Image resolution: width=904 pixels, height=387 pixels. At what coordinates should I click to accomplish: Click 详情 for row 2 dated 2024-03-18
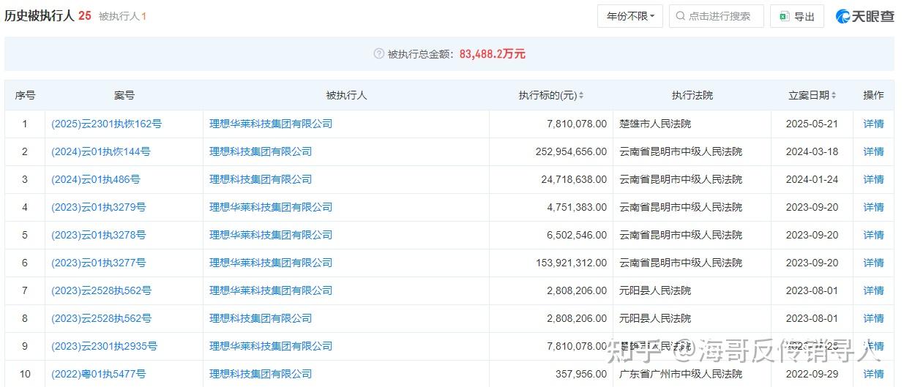pos(873,151)
